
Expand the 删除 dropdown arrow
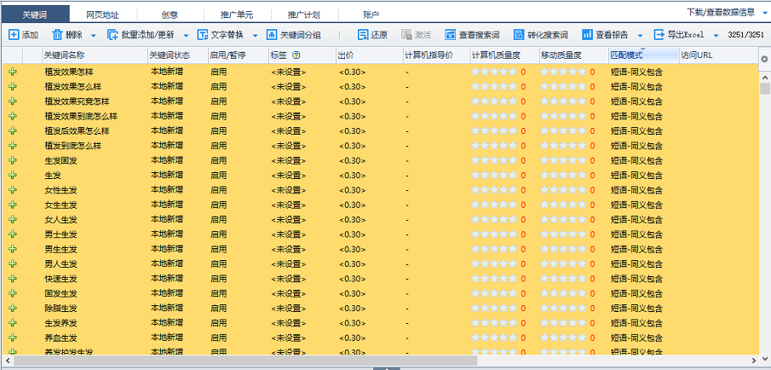point(94,36)
